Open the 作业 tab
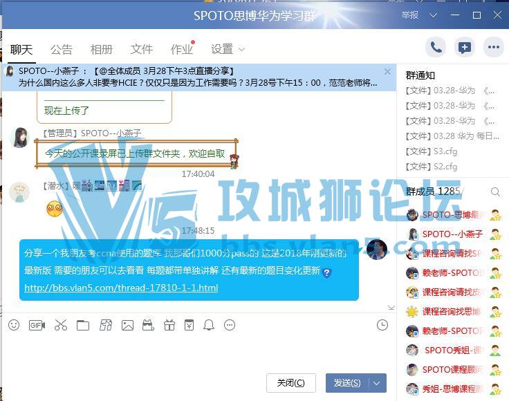The height and width of the screenshot is (401, 509). [182, 49]
